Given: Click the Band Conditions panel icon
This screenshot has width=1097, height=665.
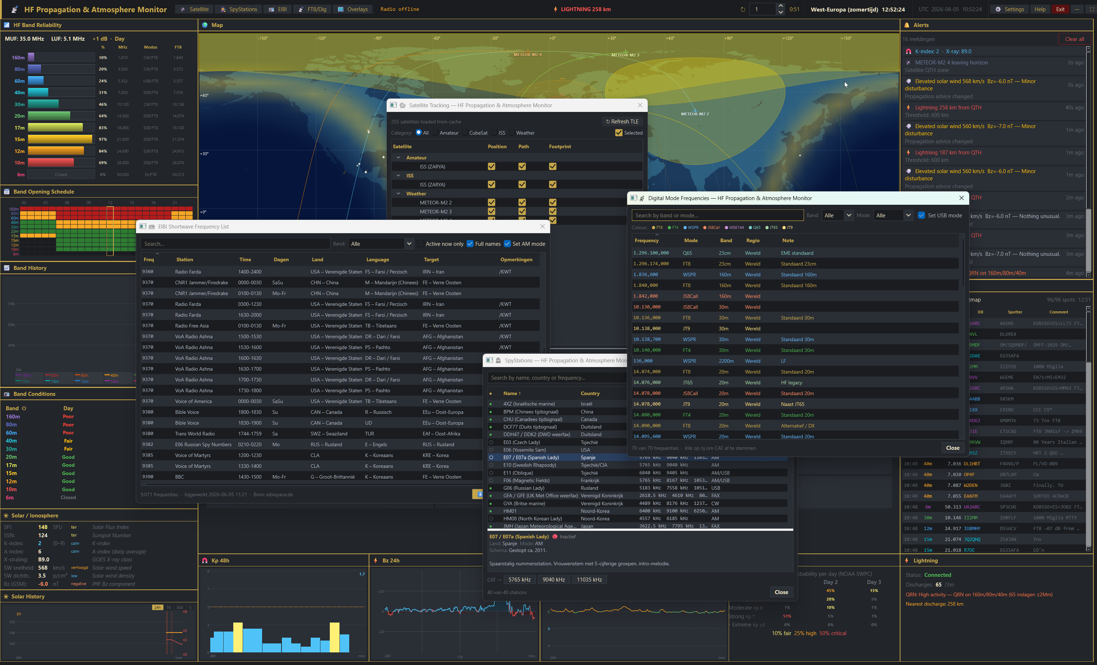Looking at the screenshot, I should pyautogui.click(x=7, y=394).
